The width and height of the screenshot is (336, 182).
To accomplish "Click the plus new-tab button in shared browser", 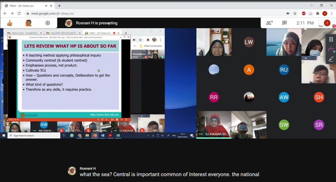I will pyautogui.click(x=126, y=33).
